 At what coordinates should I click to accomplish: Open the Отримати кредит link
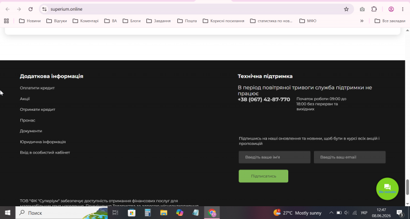(37, 109)
